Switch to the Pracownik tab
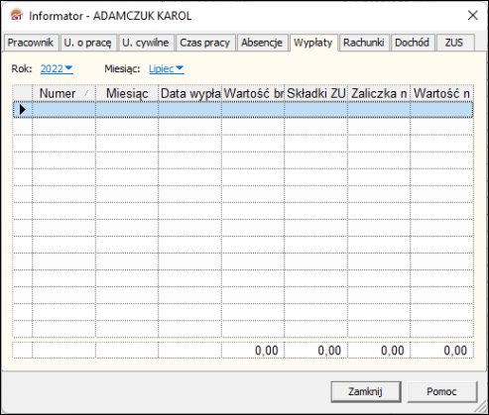Screen dimensions: 489x415 coord(31,43)
